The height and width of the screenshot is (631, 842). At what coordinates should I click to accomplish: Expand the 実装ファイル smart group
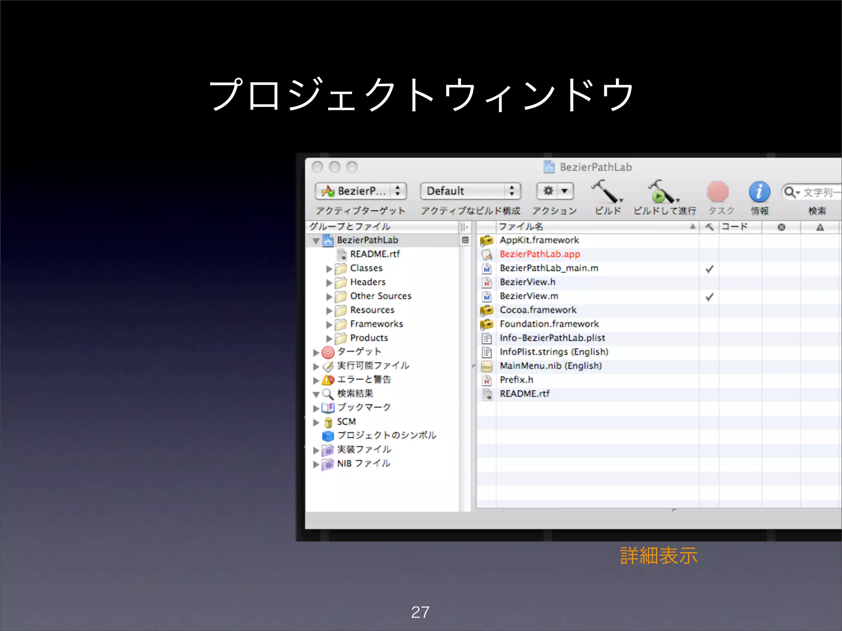316,450
